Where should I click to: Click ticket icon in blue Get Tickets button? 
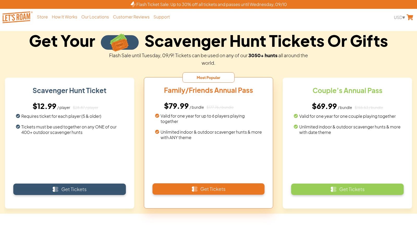coord(55,189)
